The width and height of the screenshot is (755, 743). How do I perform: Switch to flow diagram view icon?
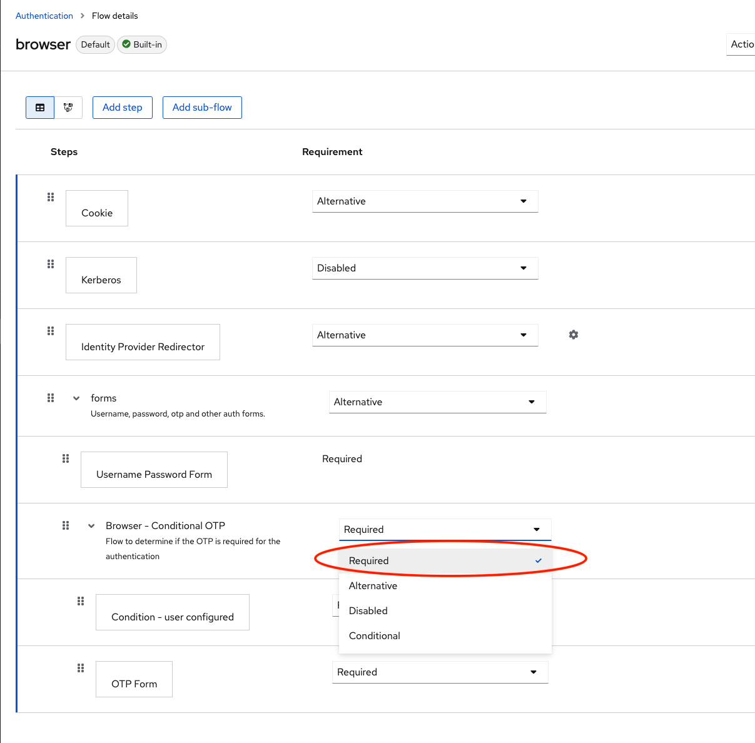click(x=68, y=108)
